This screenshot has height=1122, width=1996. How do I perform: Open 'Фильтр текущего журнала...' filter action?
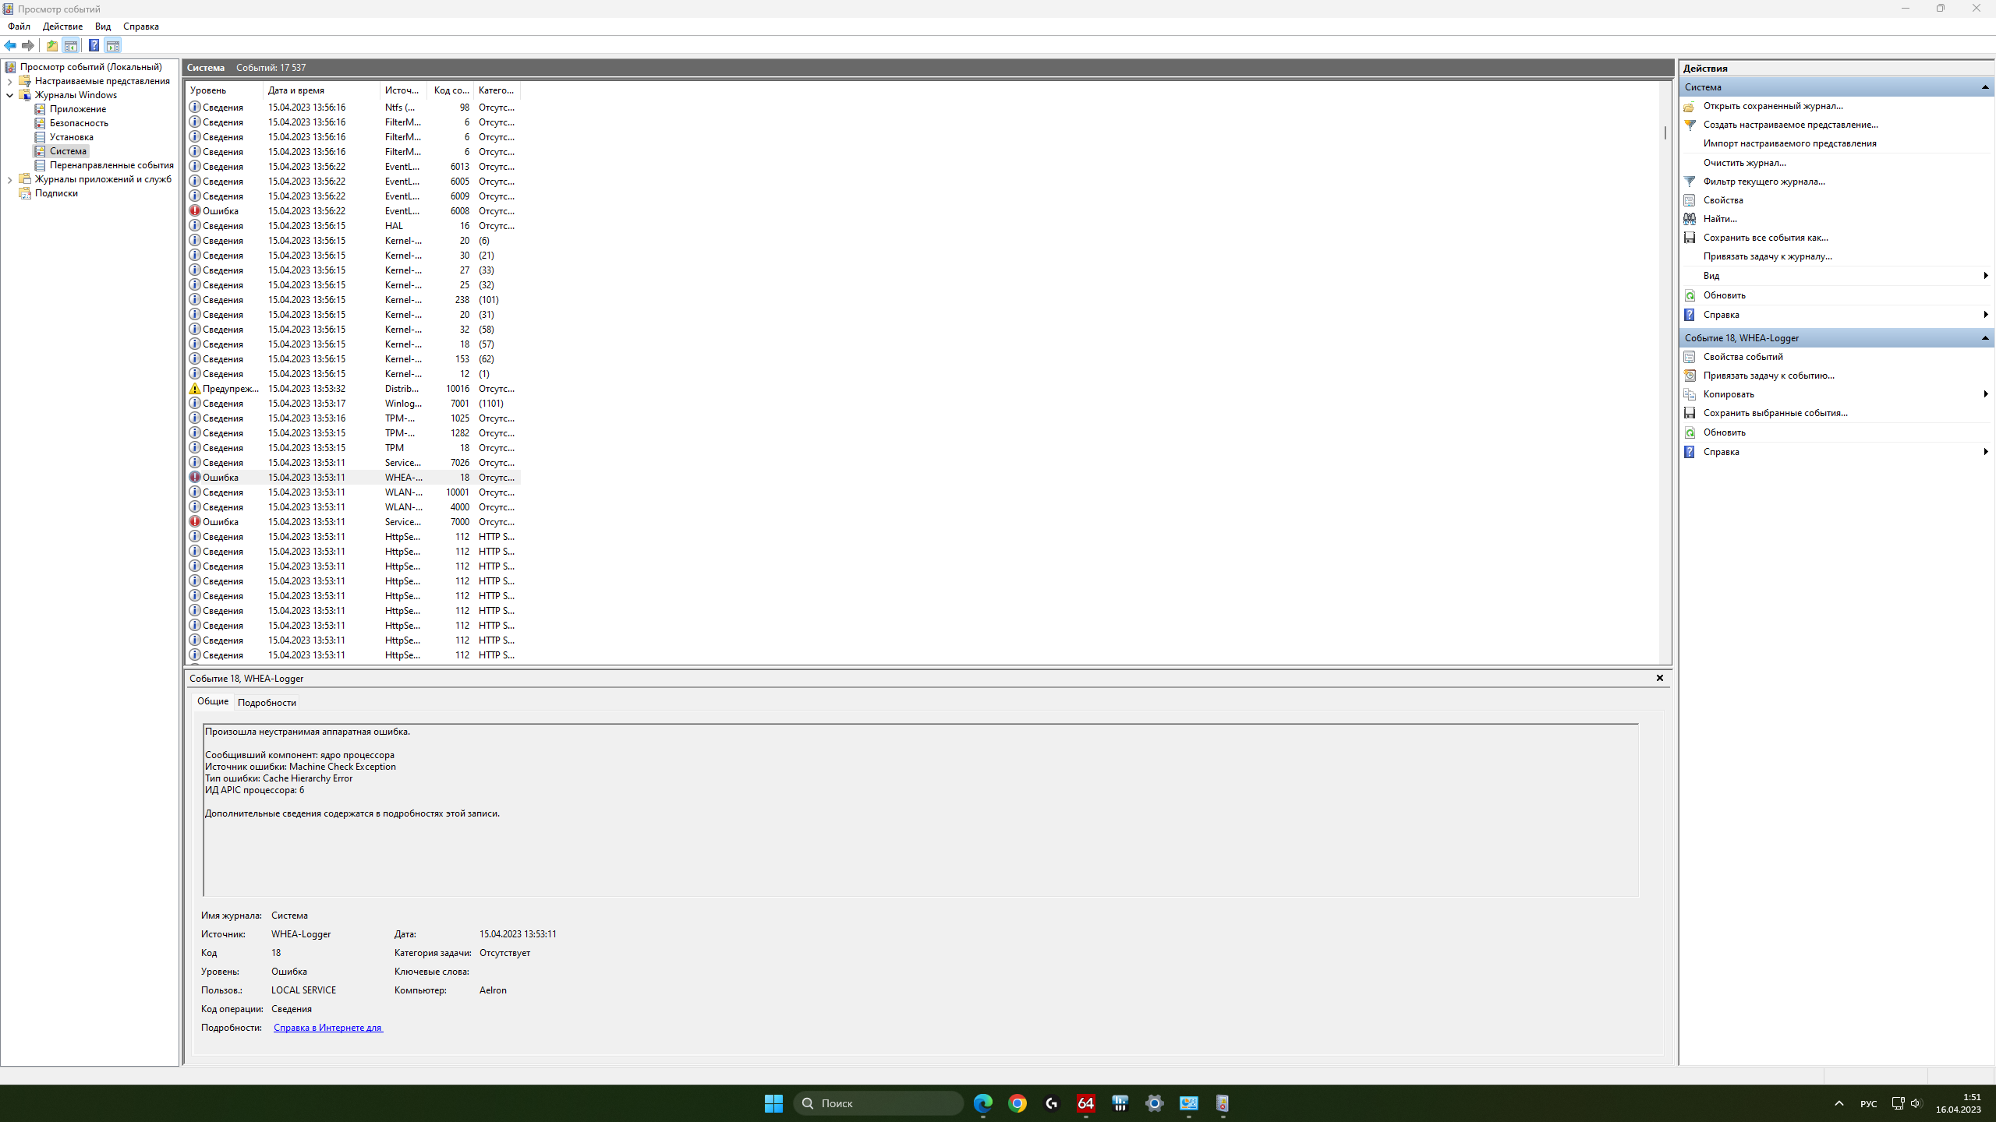(1764, 182)
